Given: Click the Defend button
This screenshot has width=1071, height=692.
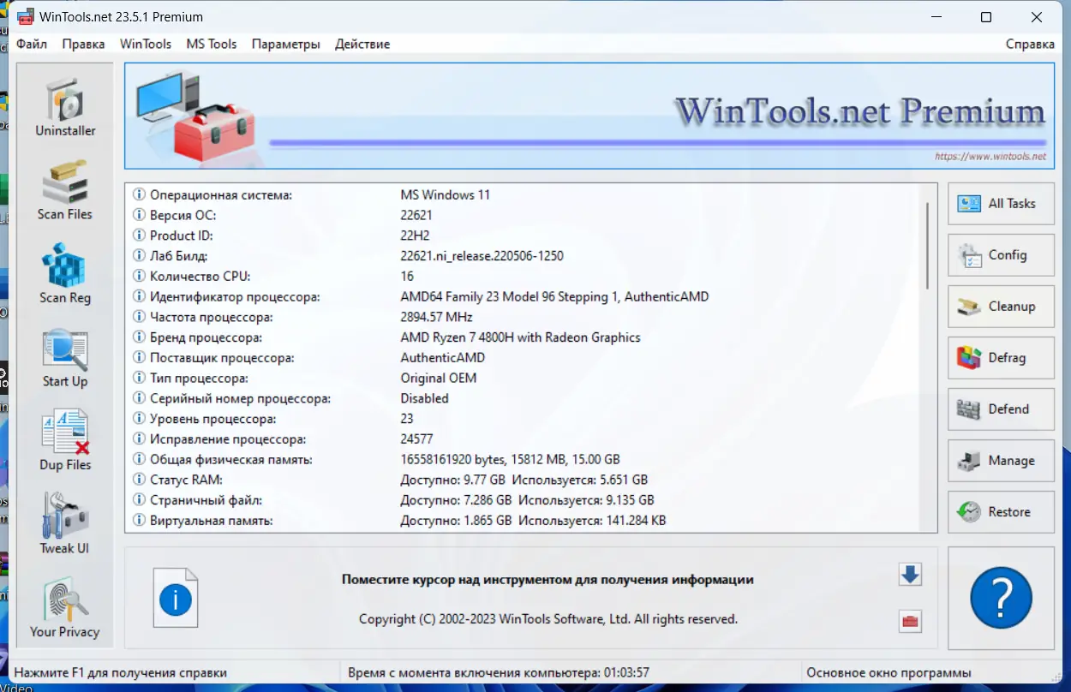Looking at the screenshot, I should (x=1001, y=409).
